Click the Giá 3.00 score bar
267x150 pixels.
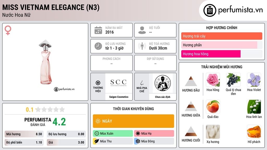pos(66,142)
